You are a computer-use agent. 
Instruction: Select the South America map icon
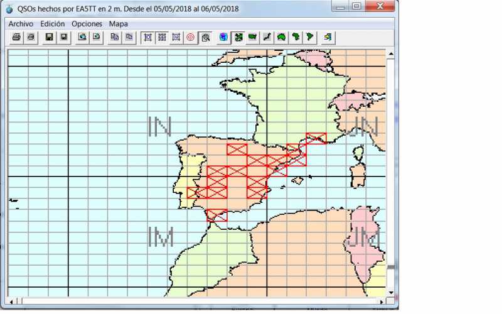click(310, 37)
